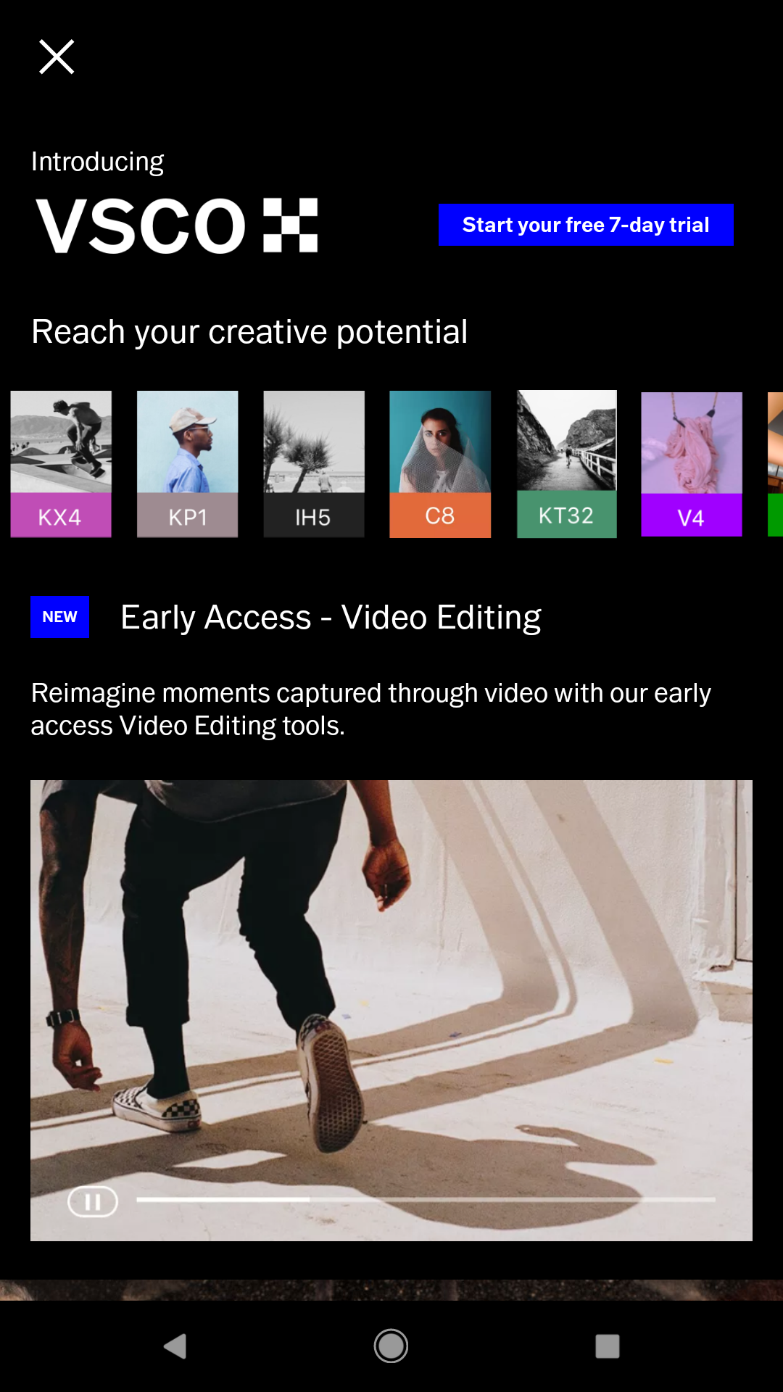The width and height of the screenshot is (783, 1392).
Task: Seek on the video progress bar
Action: [426, 1200]
